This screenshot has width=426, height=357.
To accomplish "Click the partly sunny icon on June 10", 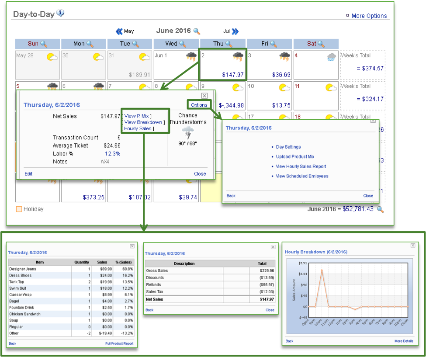I will (x=284, y=87).
